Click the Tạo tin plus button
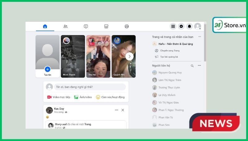248x141 pixels. coord(47,69)
